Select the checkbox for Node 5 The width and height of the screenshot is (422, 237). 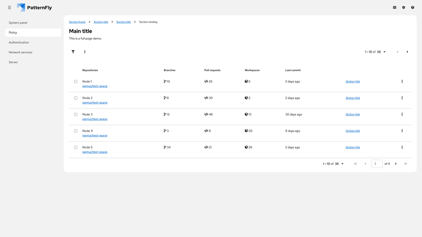tap(75, 147)
